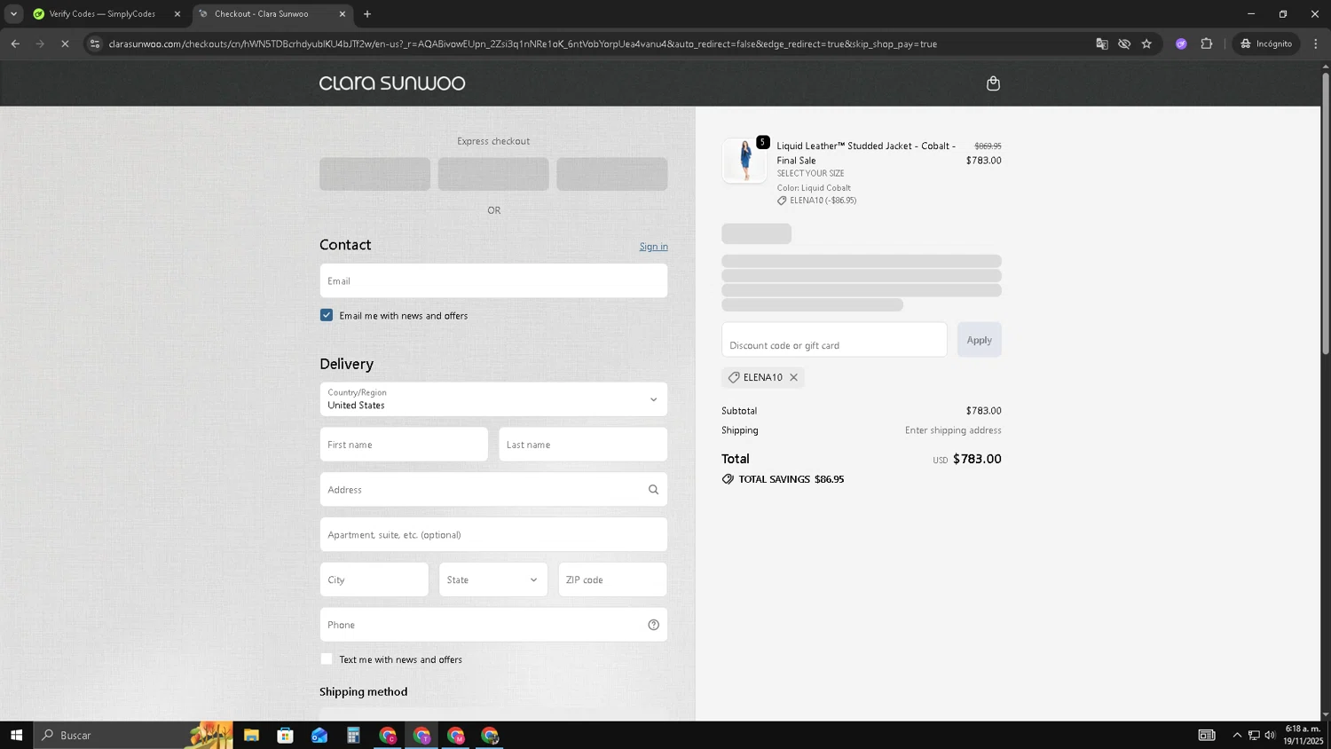Click the phone help question mark icon
The height and width of the screenshot is (749, 1331).
coord(654,625)
